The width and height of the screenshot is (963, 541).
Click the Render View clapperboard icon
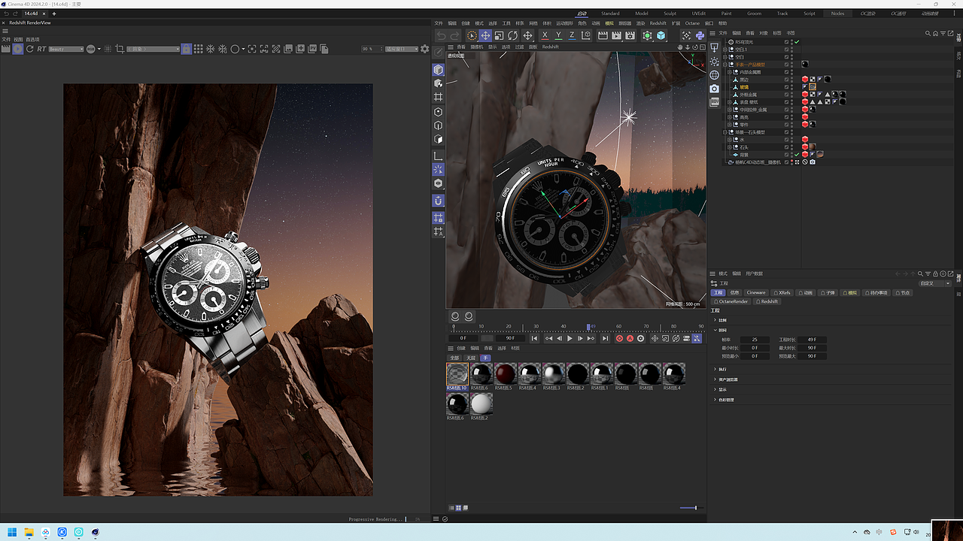[603, 35]
